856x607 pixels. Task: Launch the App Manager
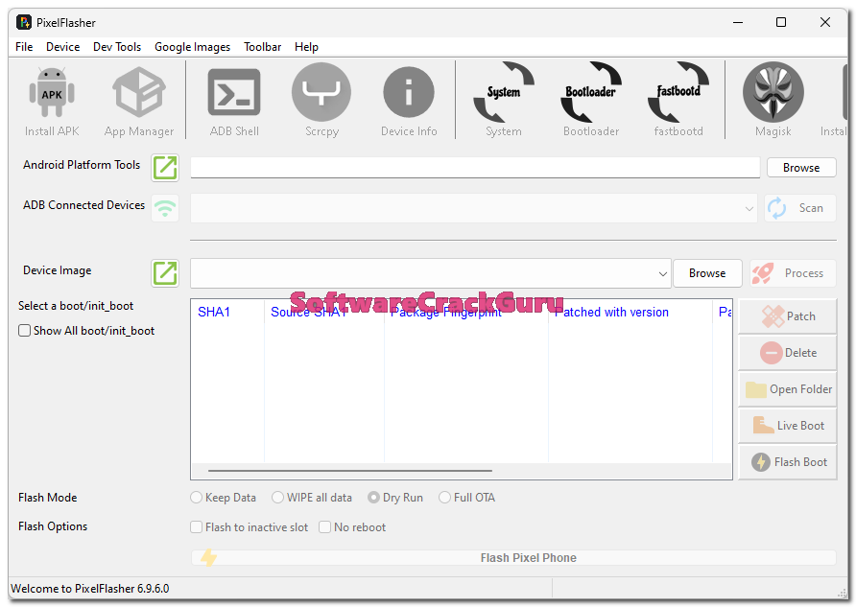[x=138, y=102]
